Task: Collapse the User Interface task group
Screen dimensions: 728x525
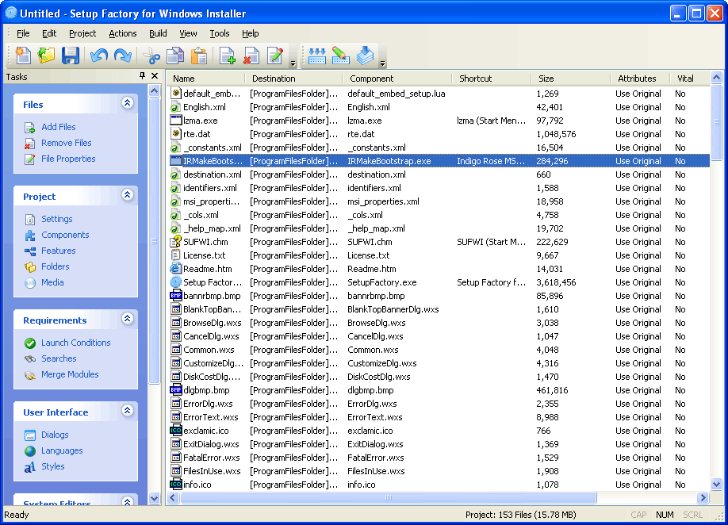Action: tap(127, 410)
